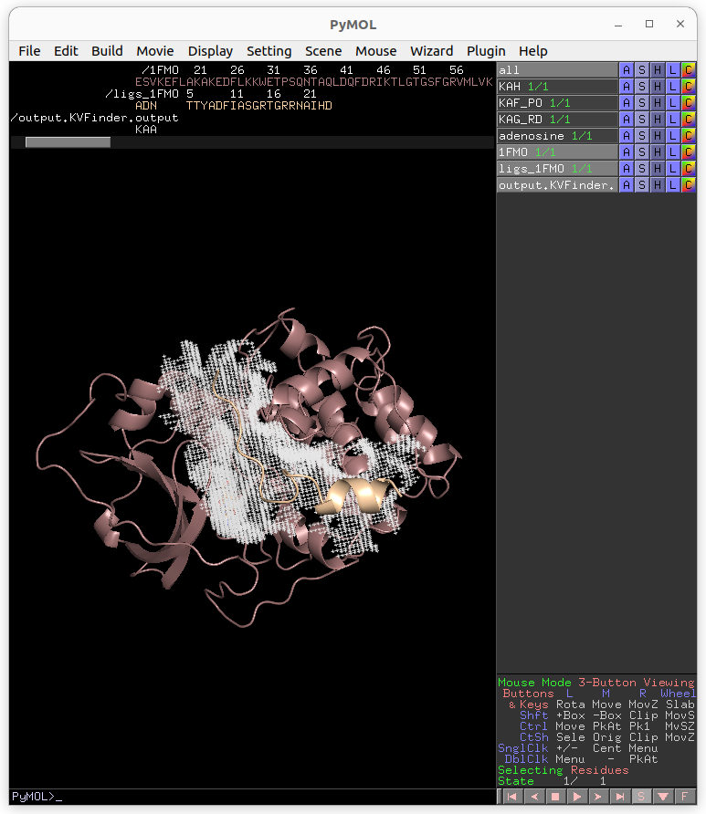This screenshot has width=706, height=814.
Task: Open the Label (L) menu for KAF_PO
Action: [673, 103]
